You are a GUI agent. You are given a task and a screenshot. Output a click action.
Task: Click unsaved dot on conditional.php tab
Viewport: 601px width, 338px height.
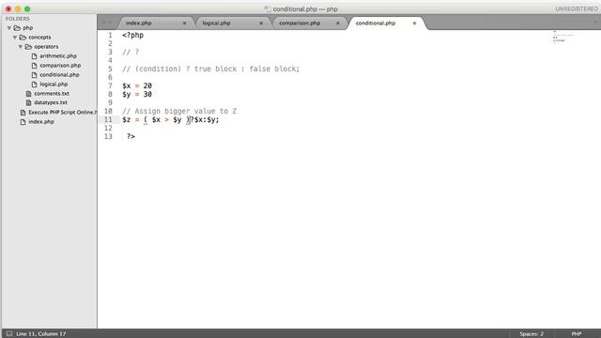(414, 23)
